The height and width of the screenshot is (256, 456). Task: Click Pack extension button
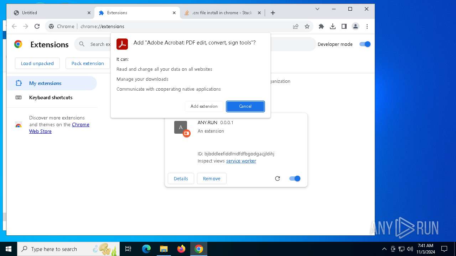[x=88, y=63]
